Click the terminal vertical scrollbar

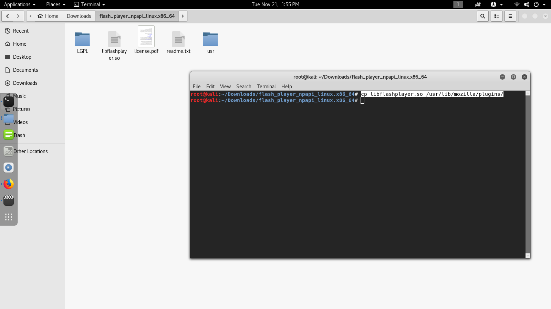point(528,174)
